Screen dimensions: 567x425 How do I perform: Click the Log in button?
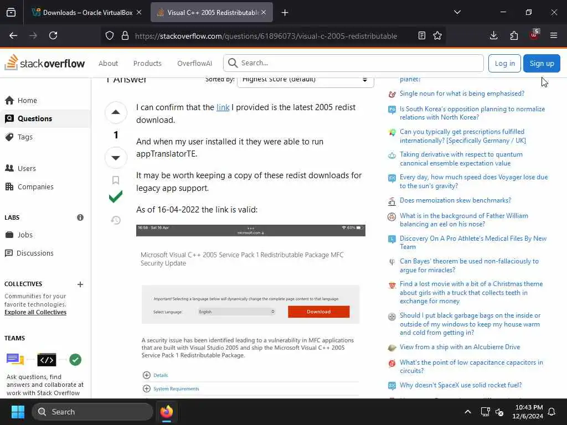[504, 63]
